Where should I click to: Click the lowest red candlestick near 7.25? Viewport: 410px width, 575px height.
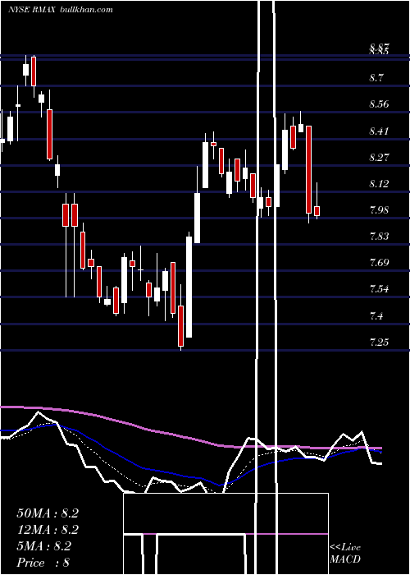pyautogui.click(x=181, y=325)
